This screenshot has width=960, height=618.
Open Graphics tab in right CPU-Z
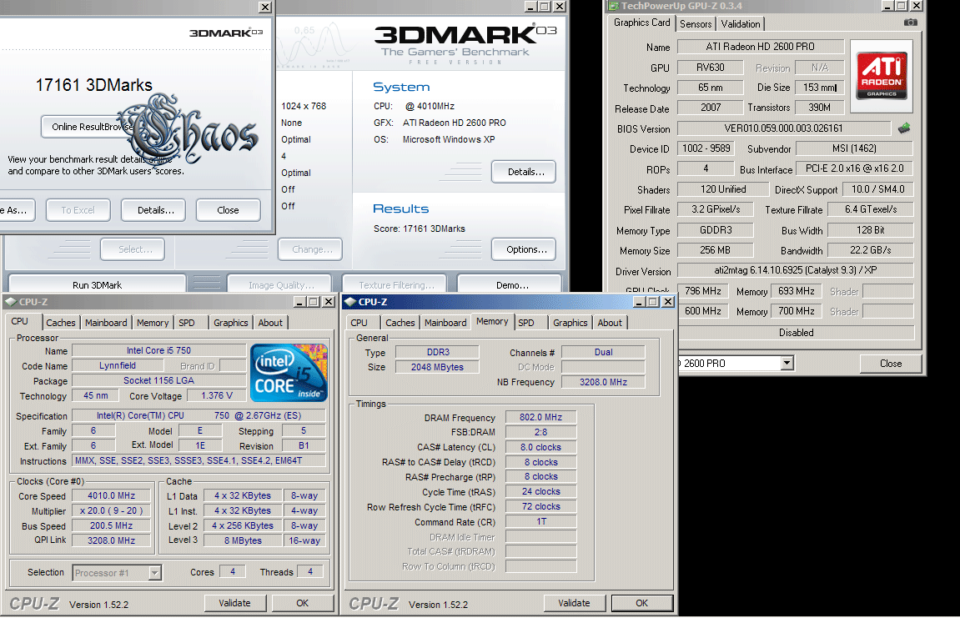(570, 323)
